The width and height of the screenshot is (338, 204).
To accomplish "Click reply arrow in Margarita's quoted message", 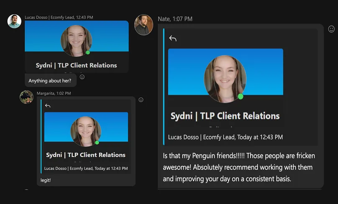I will (48, 106).
